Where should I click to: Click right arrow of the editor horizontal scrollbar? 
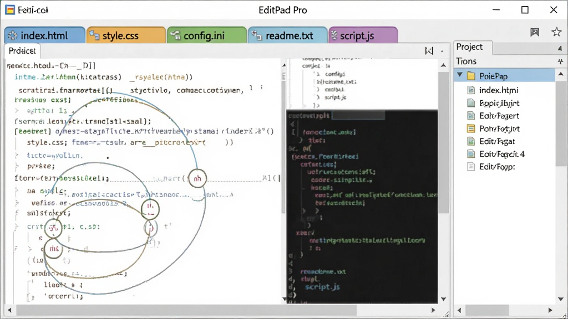click(433, 310)
